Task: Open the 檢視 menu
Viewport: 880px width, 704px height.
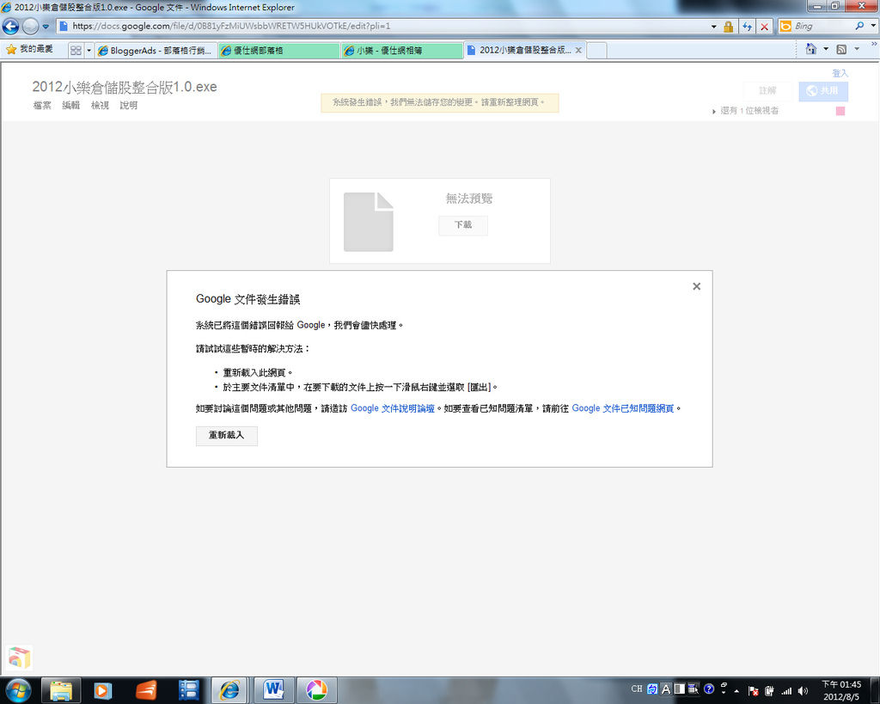Action: tap(100, 105)
